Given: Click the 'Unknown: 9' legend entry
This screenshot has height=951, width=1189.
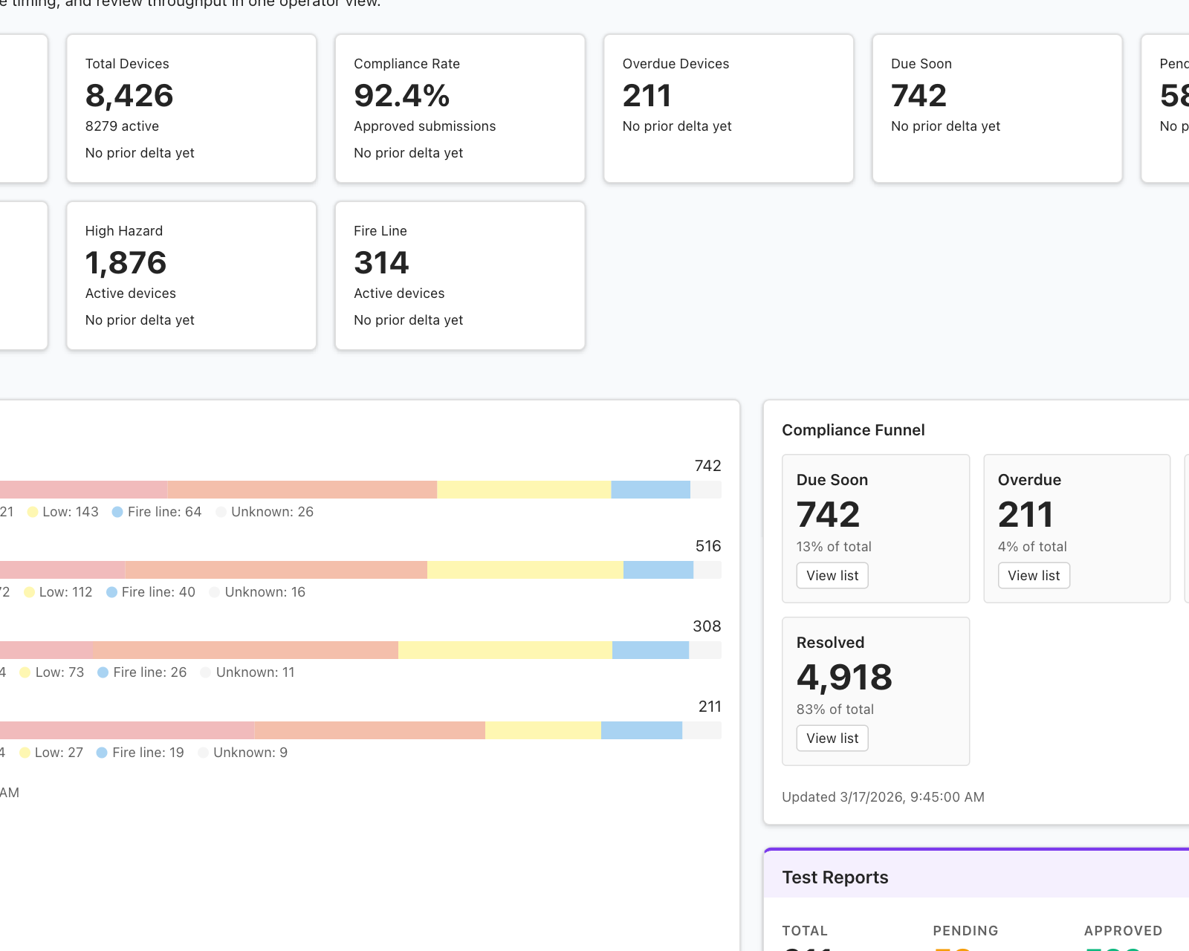Looking at the screenshot, I should click(243, 753).
